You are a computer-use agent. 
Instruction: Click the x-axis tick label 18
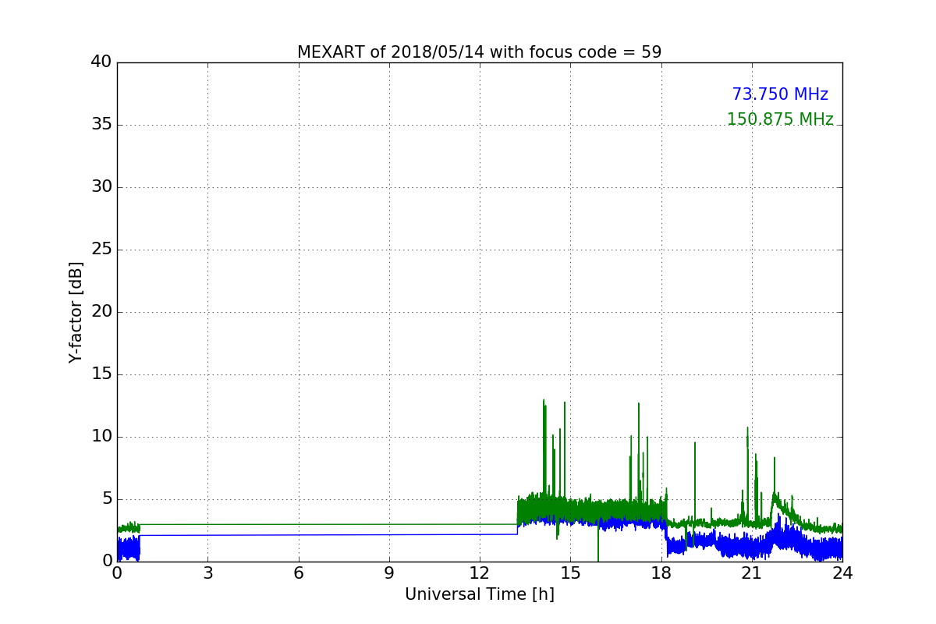pyautogui.click(x=661, y=573)
